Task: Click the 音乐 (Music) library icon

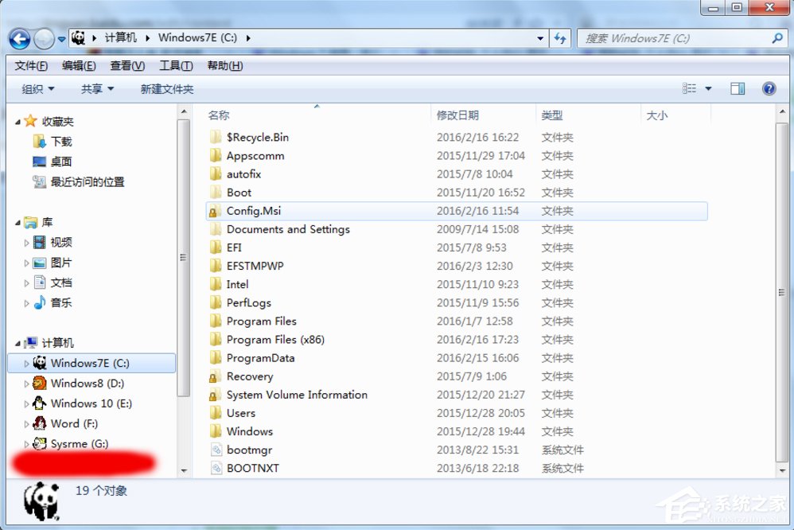Action: pyautogui.click(x=41, y=302)
